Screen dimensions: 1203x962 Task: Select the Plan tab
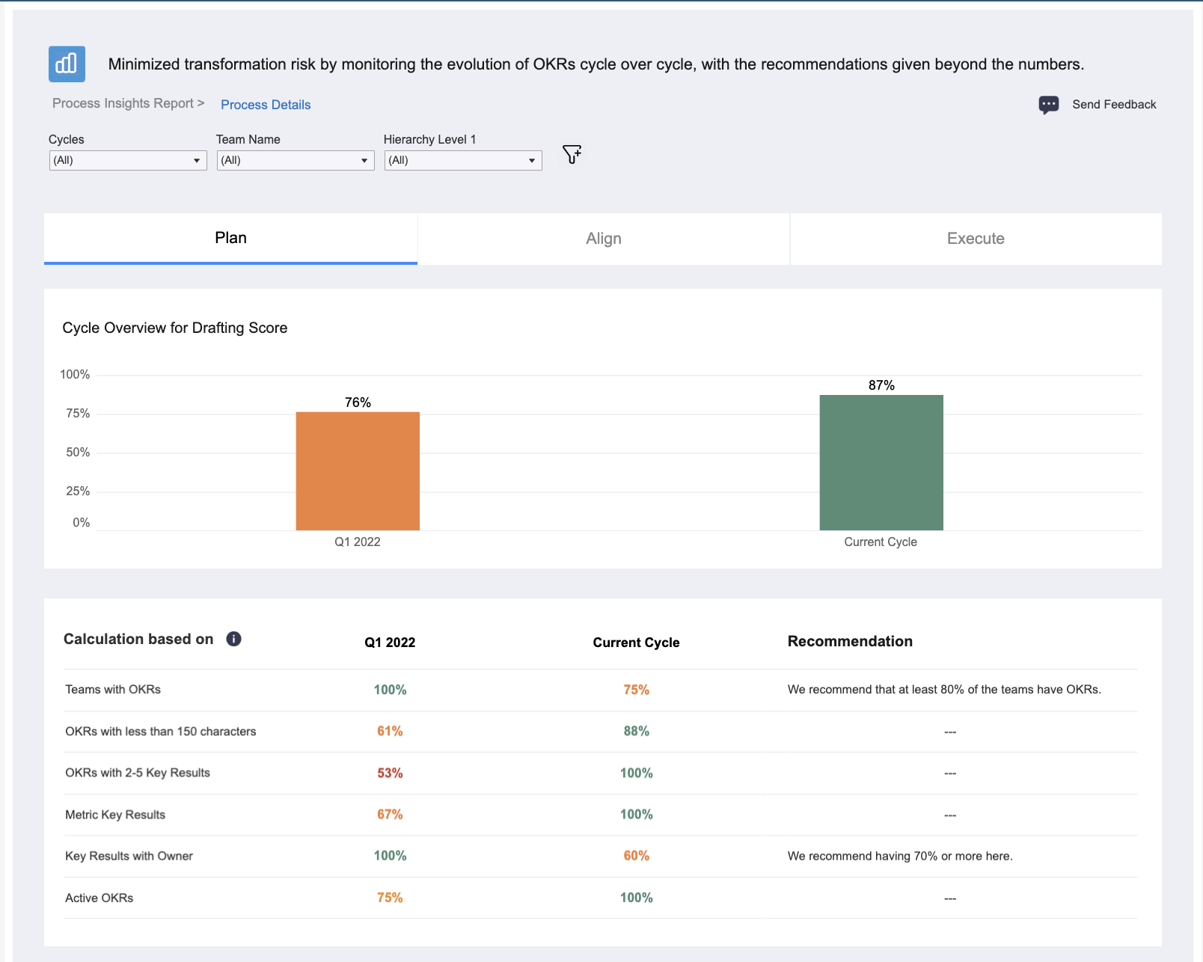(230, 239)
